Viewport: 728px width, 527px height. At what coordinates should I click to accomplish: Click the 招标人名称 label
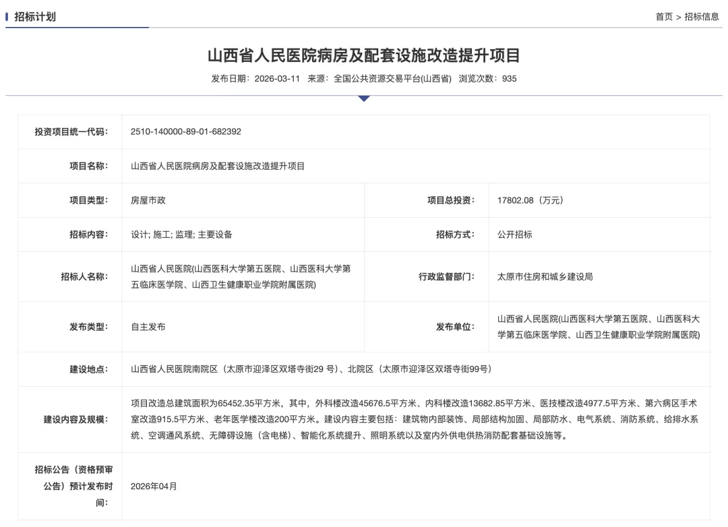84,277
